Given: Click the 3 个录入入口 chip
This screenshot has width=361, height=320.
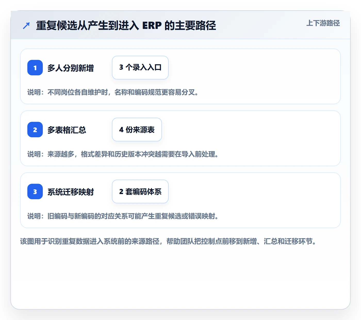Looking at the screenshot, I should click(x=140, y=68).
